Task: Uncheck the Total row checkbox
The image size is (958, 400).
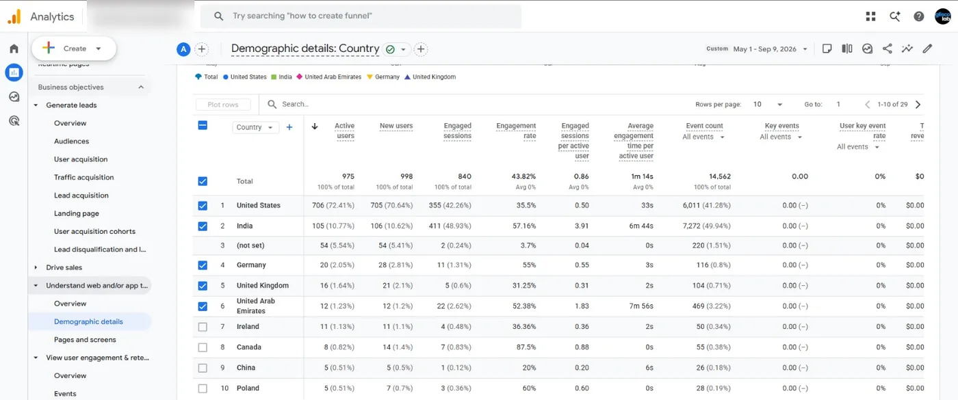Action: tap(203, 181)
